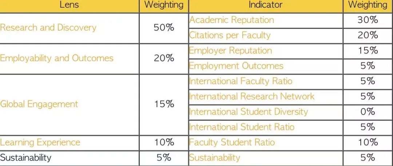Open the International Student Diversity link
Viewport: 393px width, 166px height.
point(249,112)
